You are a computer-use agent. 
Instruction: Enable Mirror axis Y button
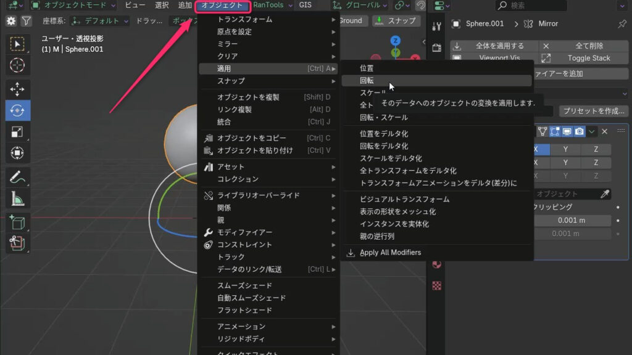point(565,149)
